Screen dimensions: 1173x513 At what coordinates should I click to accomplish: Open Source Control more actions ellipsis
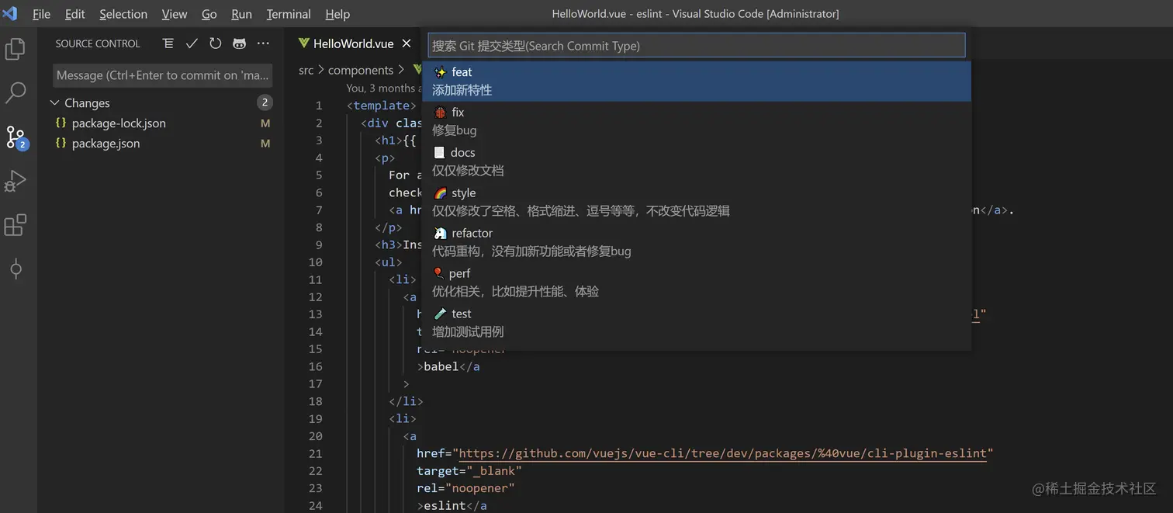pyautogui.click(x=263, y=43)
